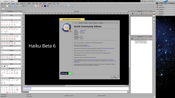Select the Polyline tool icon
175x98 pixels.
2,53
